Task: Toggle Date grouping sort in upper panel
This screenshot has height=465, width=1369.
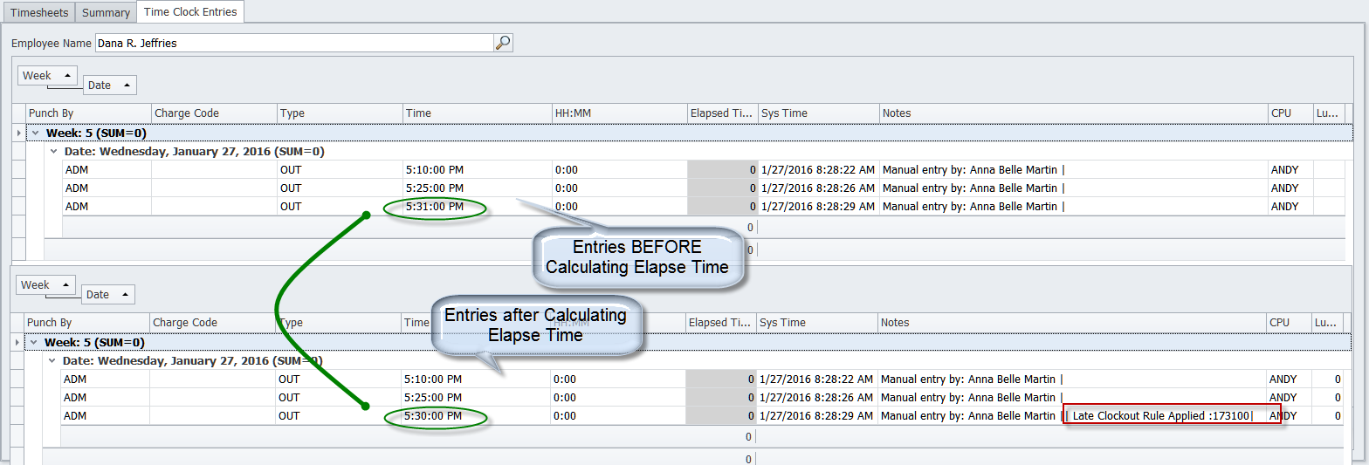Action: pyautogui.click(x=109, y=85)
